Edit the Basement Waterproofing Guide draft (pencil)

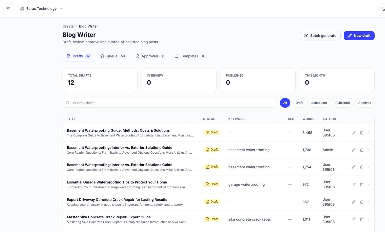(354, 133)
